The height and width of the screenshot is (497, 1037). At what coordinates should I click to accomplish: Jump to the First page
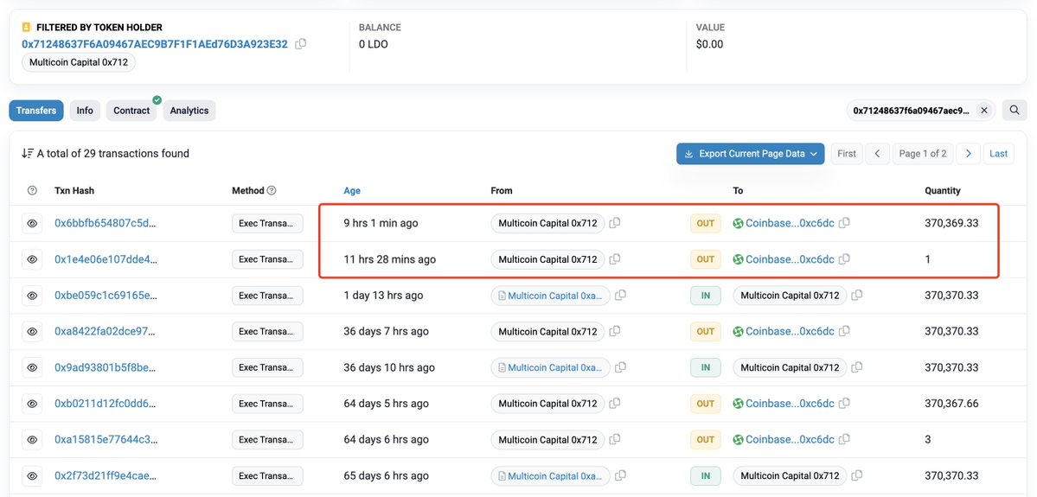click(x=847, y=153)
